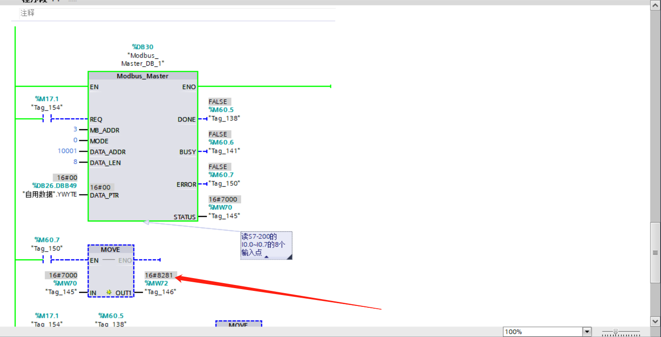
Task: Select the %MW72 operand at MOVE OUT1
Action: coord(156,283)
